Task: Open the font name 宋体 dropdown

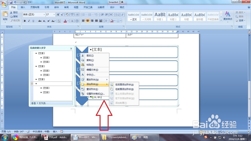Action: tap(44, 15)
